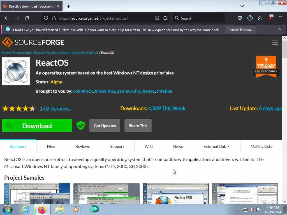The image size is (287, 215).
Task: Click the site padlock icon
Action: (54, 18)
